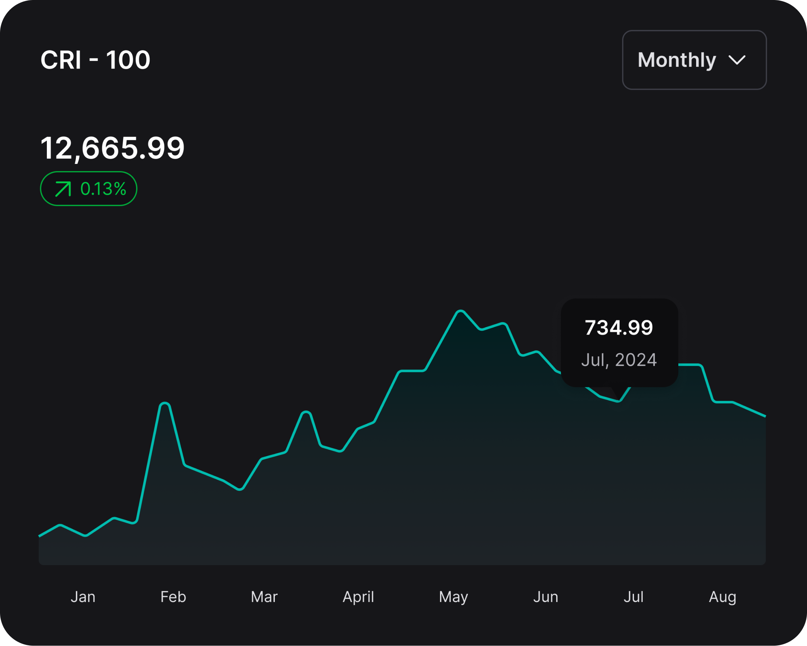807x646 pixels.
Task: Open the Monthly period dropdown
Action: [694, 60]
